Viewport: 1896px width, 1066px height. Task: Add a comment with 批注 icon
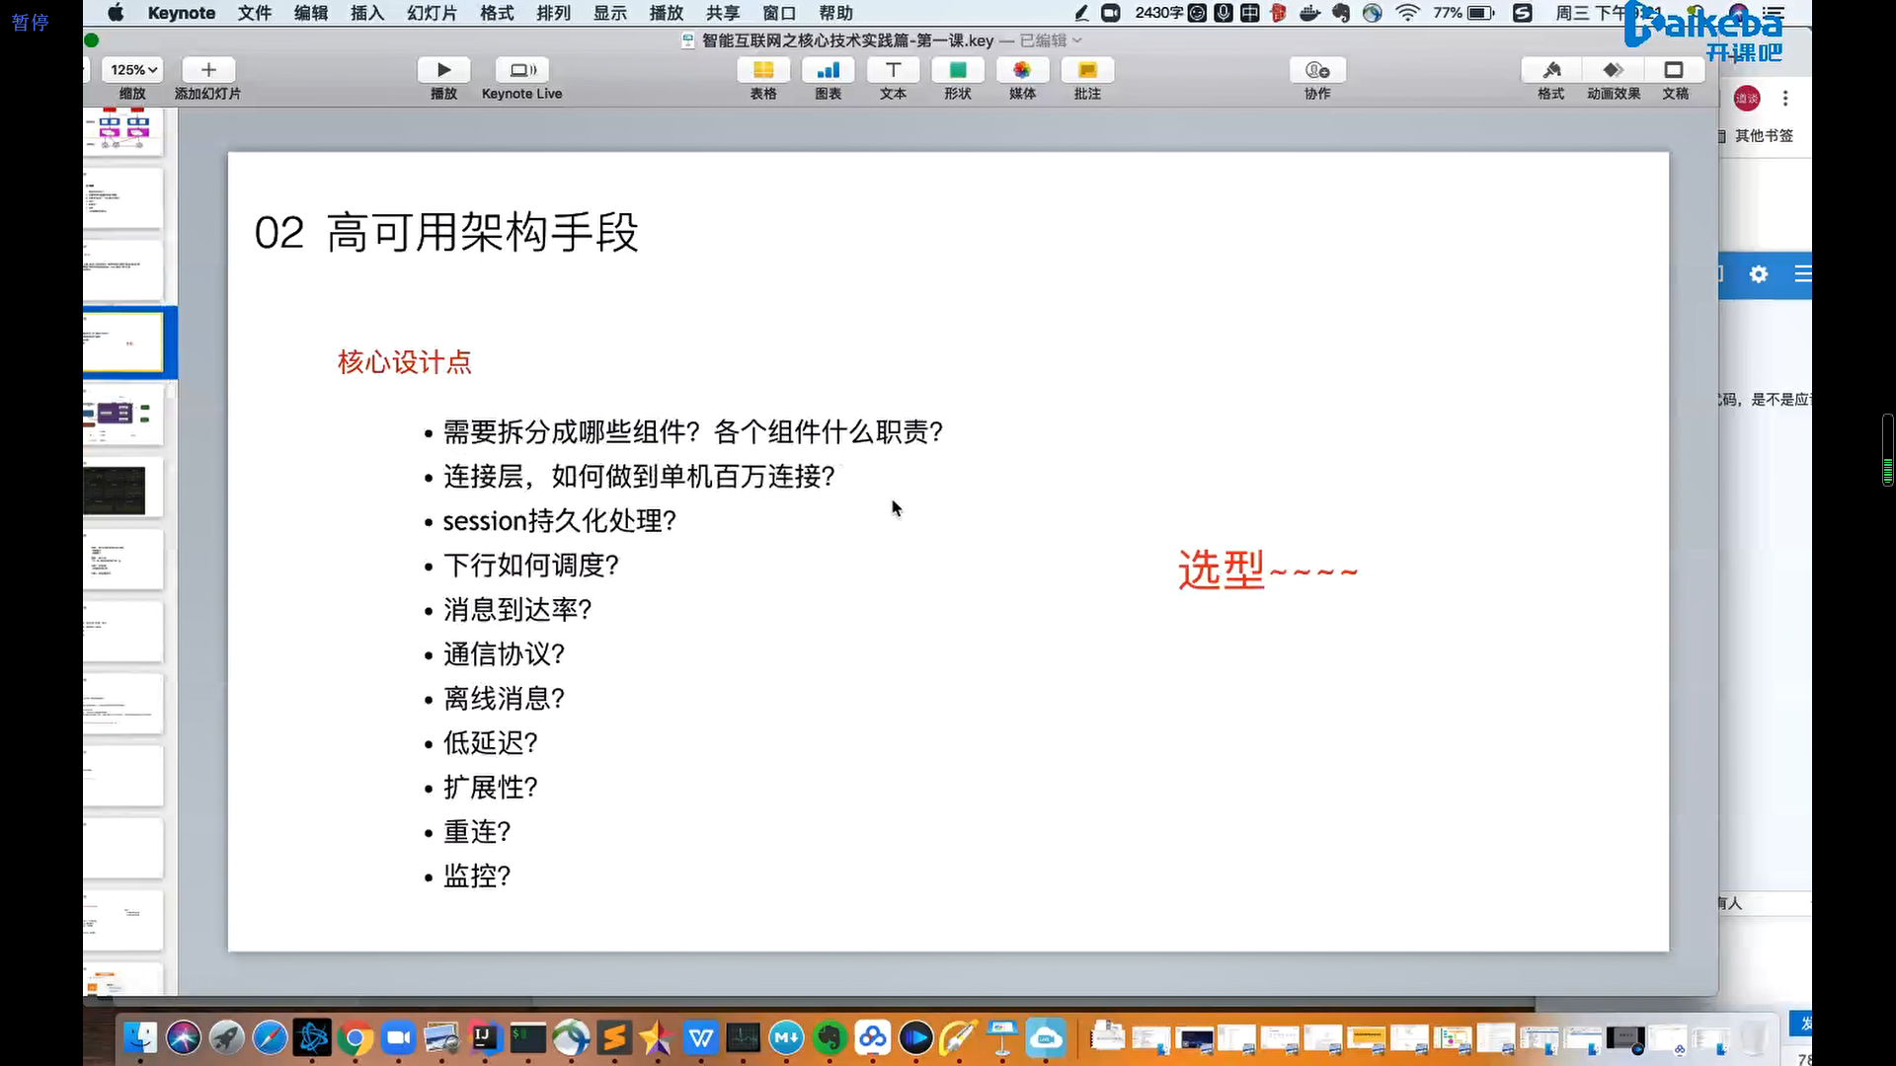point(1087,70)
